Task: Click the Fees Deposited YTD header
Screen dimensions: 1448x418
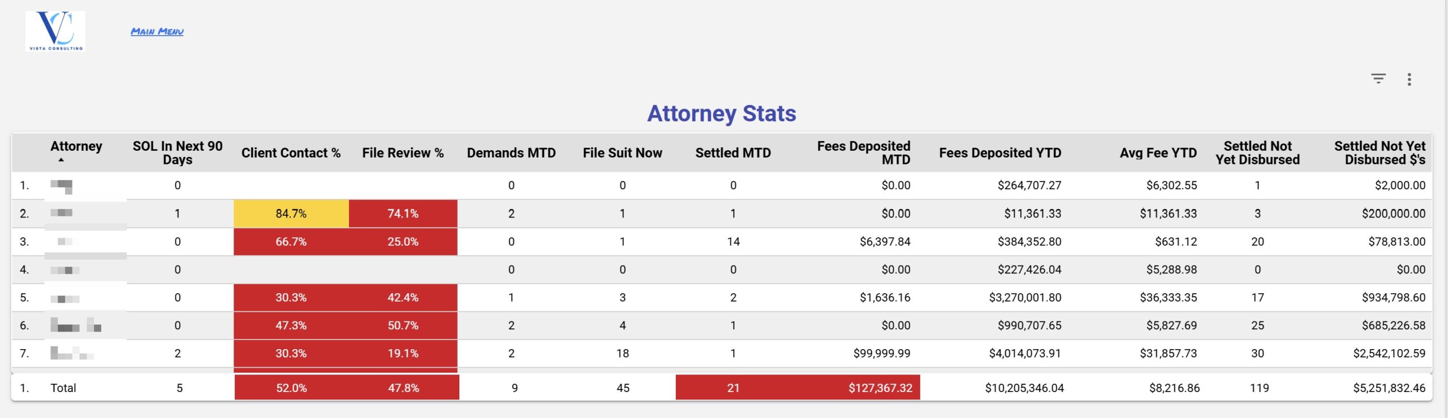Action: click(x=1000, y=153)
